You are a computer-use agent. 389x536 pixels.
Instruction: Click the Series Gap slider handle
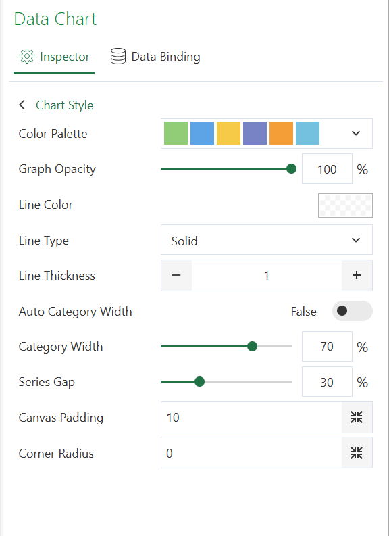click(x=199, y=381)
